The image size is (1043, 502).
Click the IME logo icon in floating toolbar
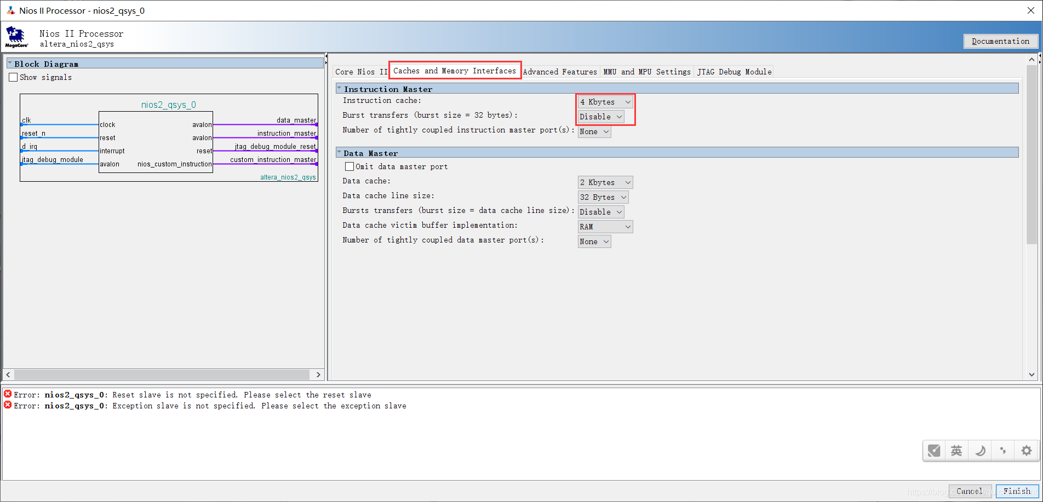tap(934, 451)
